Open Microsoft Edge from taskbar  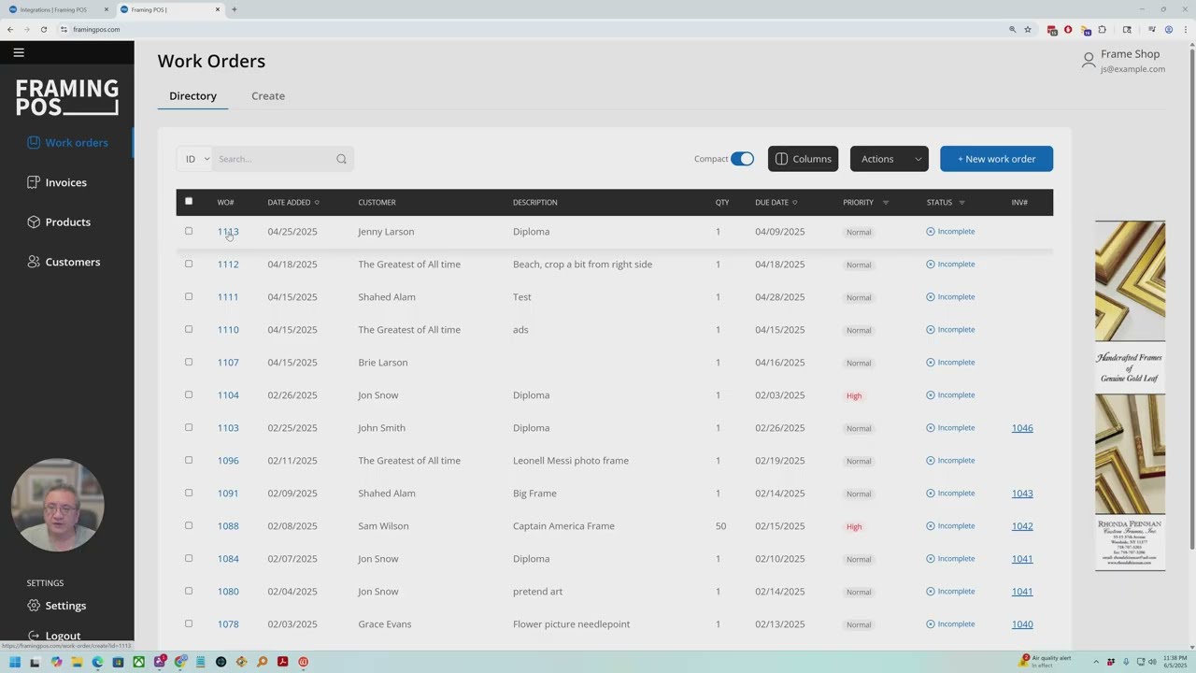(97, 662)
